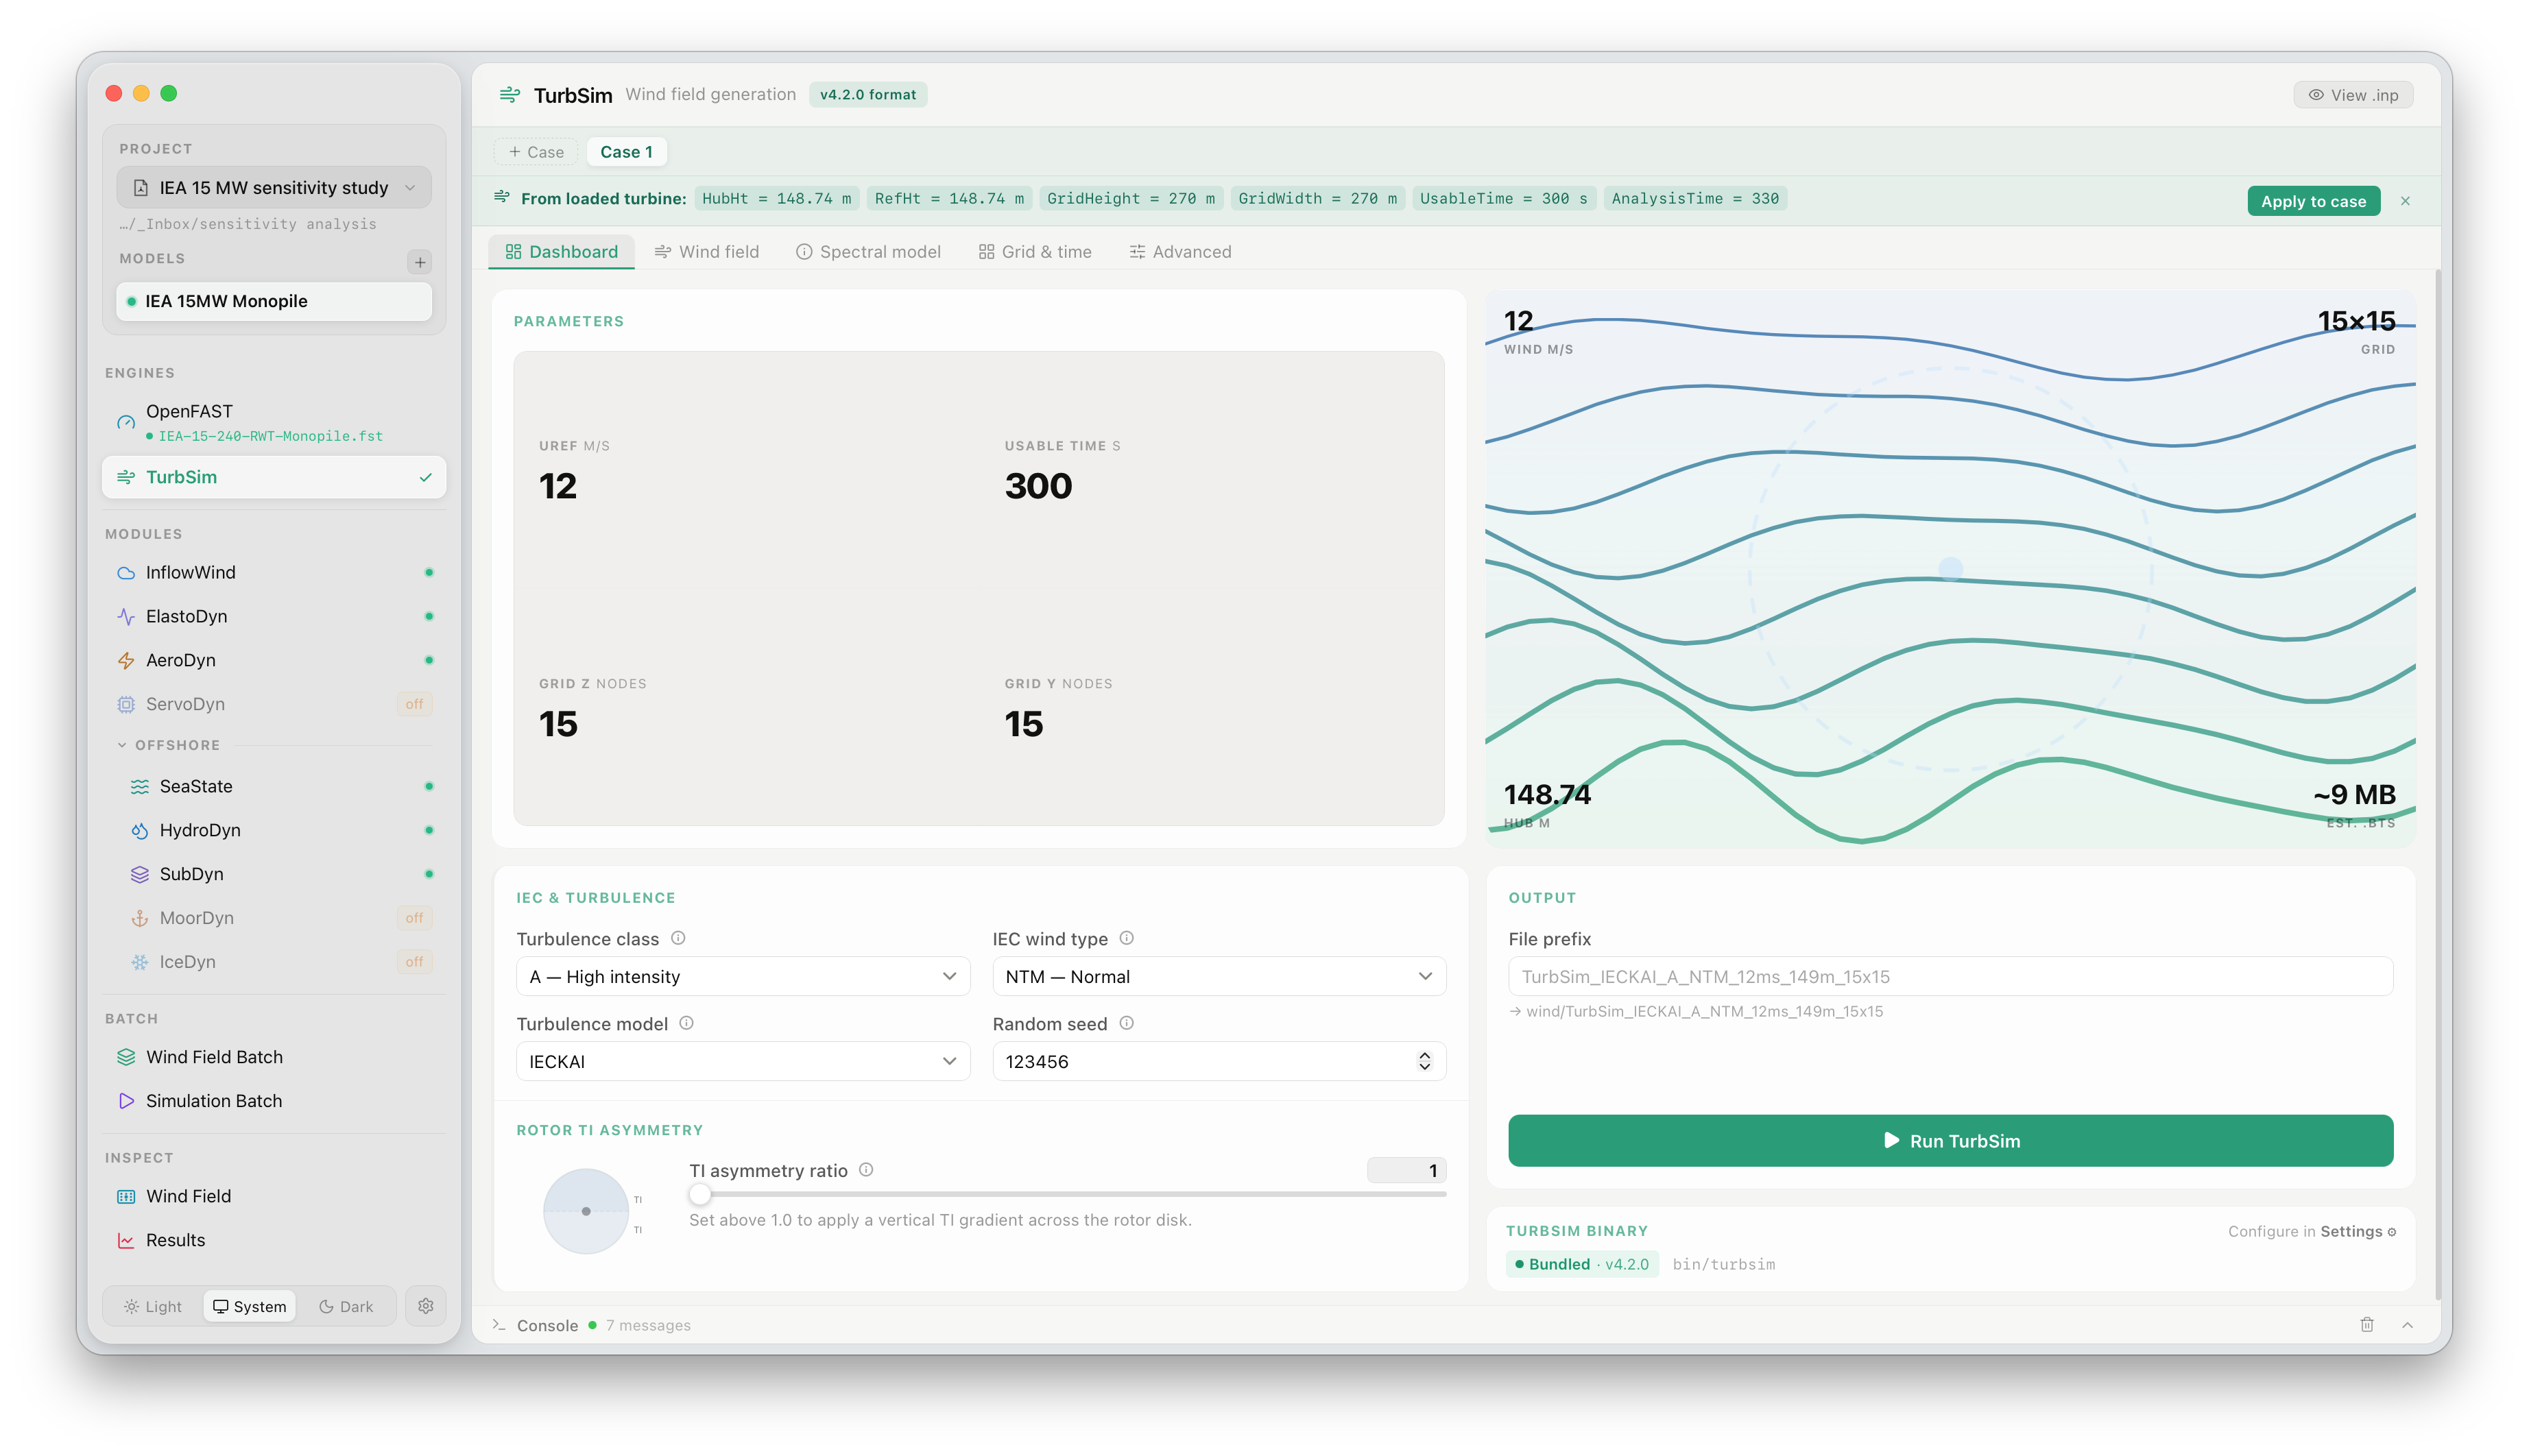Switch to the Spectral model tab

click(868, 252)
